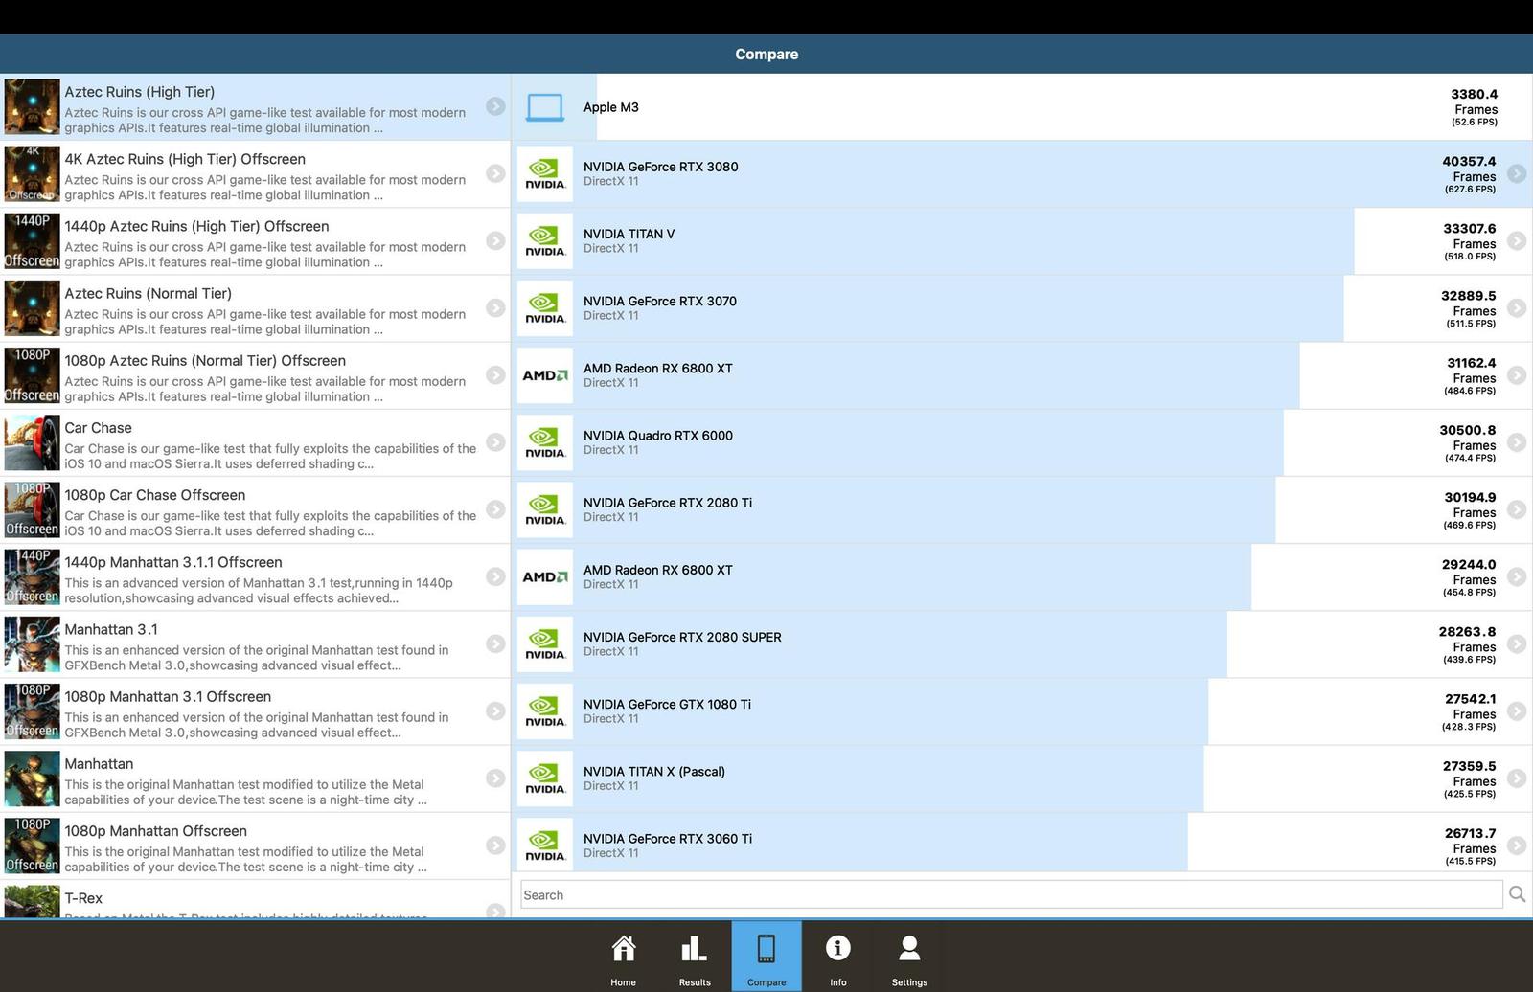Image resolution: width=1533 pixels, height=992 pixels.
Task: Expand details arrow for RTX 2080 SUPER
Action: (x=1517, y=643)
